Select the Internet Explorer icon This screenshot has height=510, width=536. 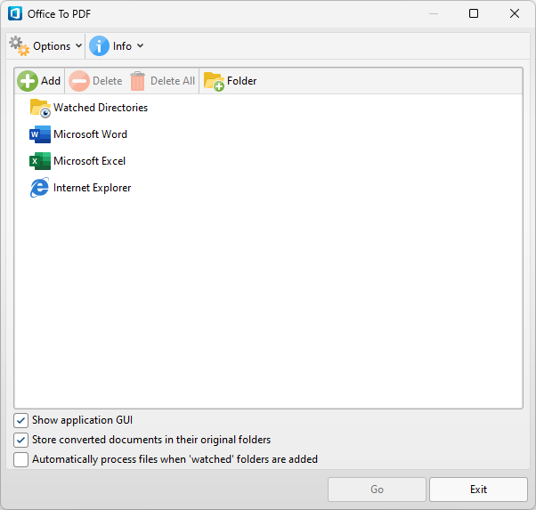[x=40, y=188]
